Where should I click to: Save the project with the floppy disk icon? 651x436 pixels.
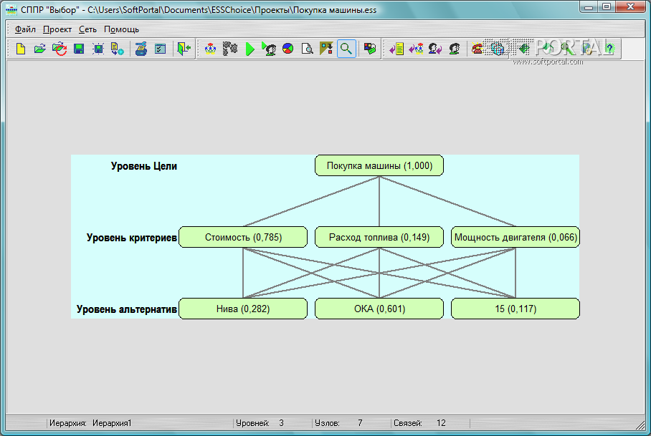(x=79, y=49)
